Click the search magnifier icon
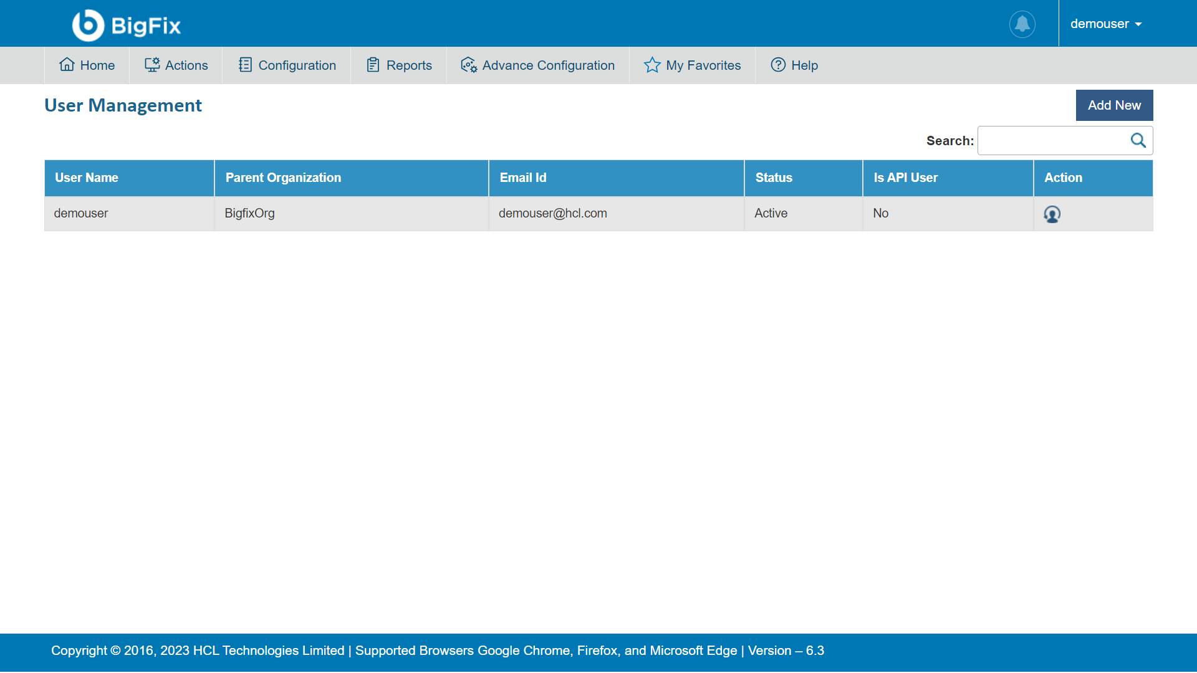1197x673 pixels. [1138, 141]
